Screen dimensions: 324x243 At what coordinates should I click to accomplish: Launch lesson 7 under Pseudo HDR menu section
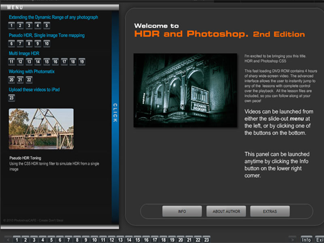tap(20, 44)
